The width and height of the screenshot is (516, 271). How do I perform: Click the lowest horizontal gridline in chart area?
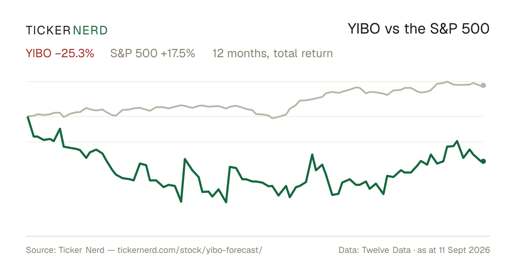pos(255,142)
